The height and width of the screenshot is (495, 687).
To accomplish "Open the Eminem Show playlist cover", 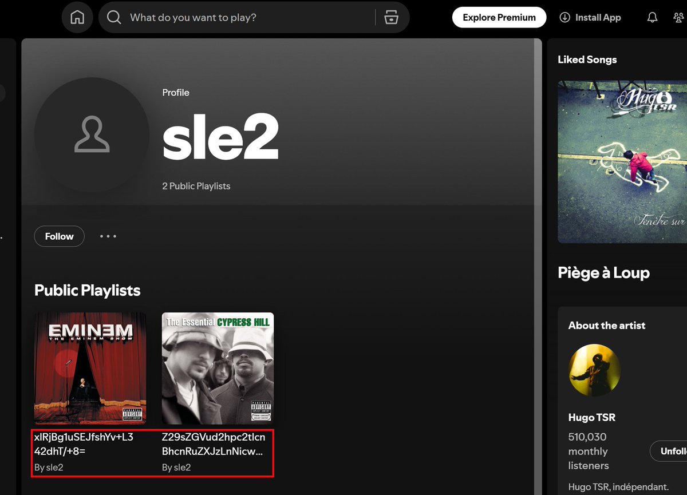I will pos(90,368).
